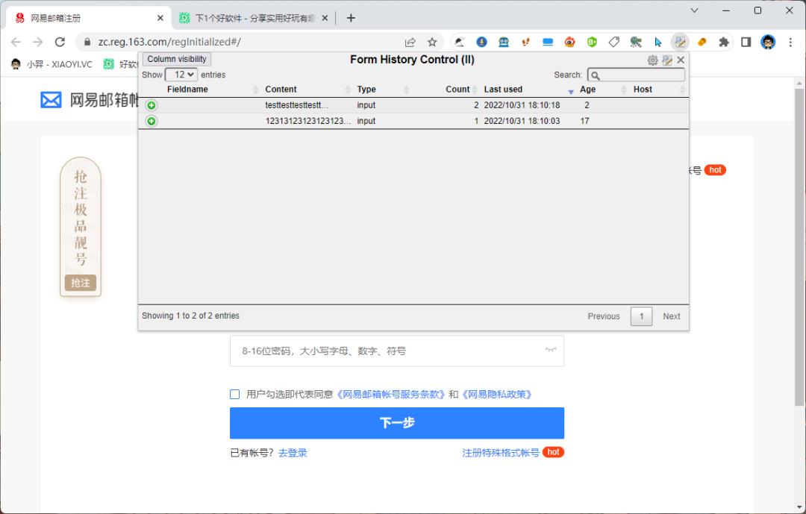
Task: Select the 网易邮箱注册 tab
Action: pos(90,17)
